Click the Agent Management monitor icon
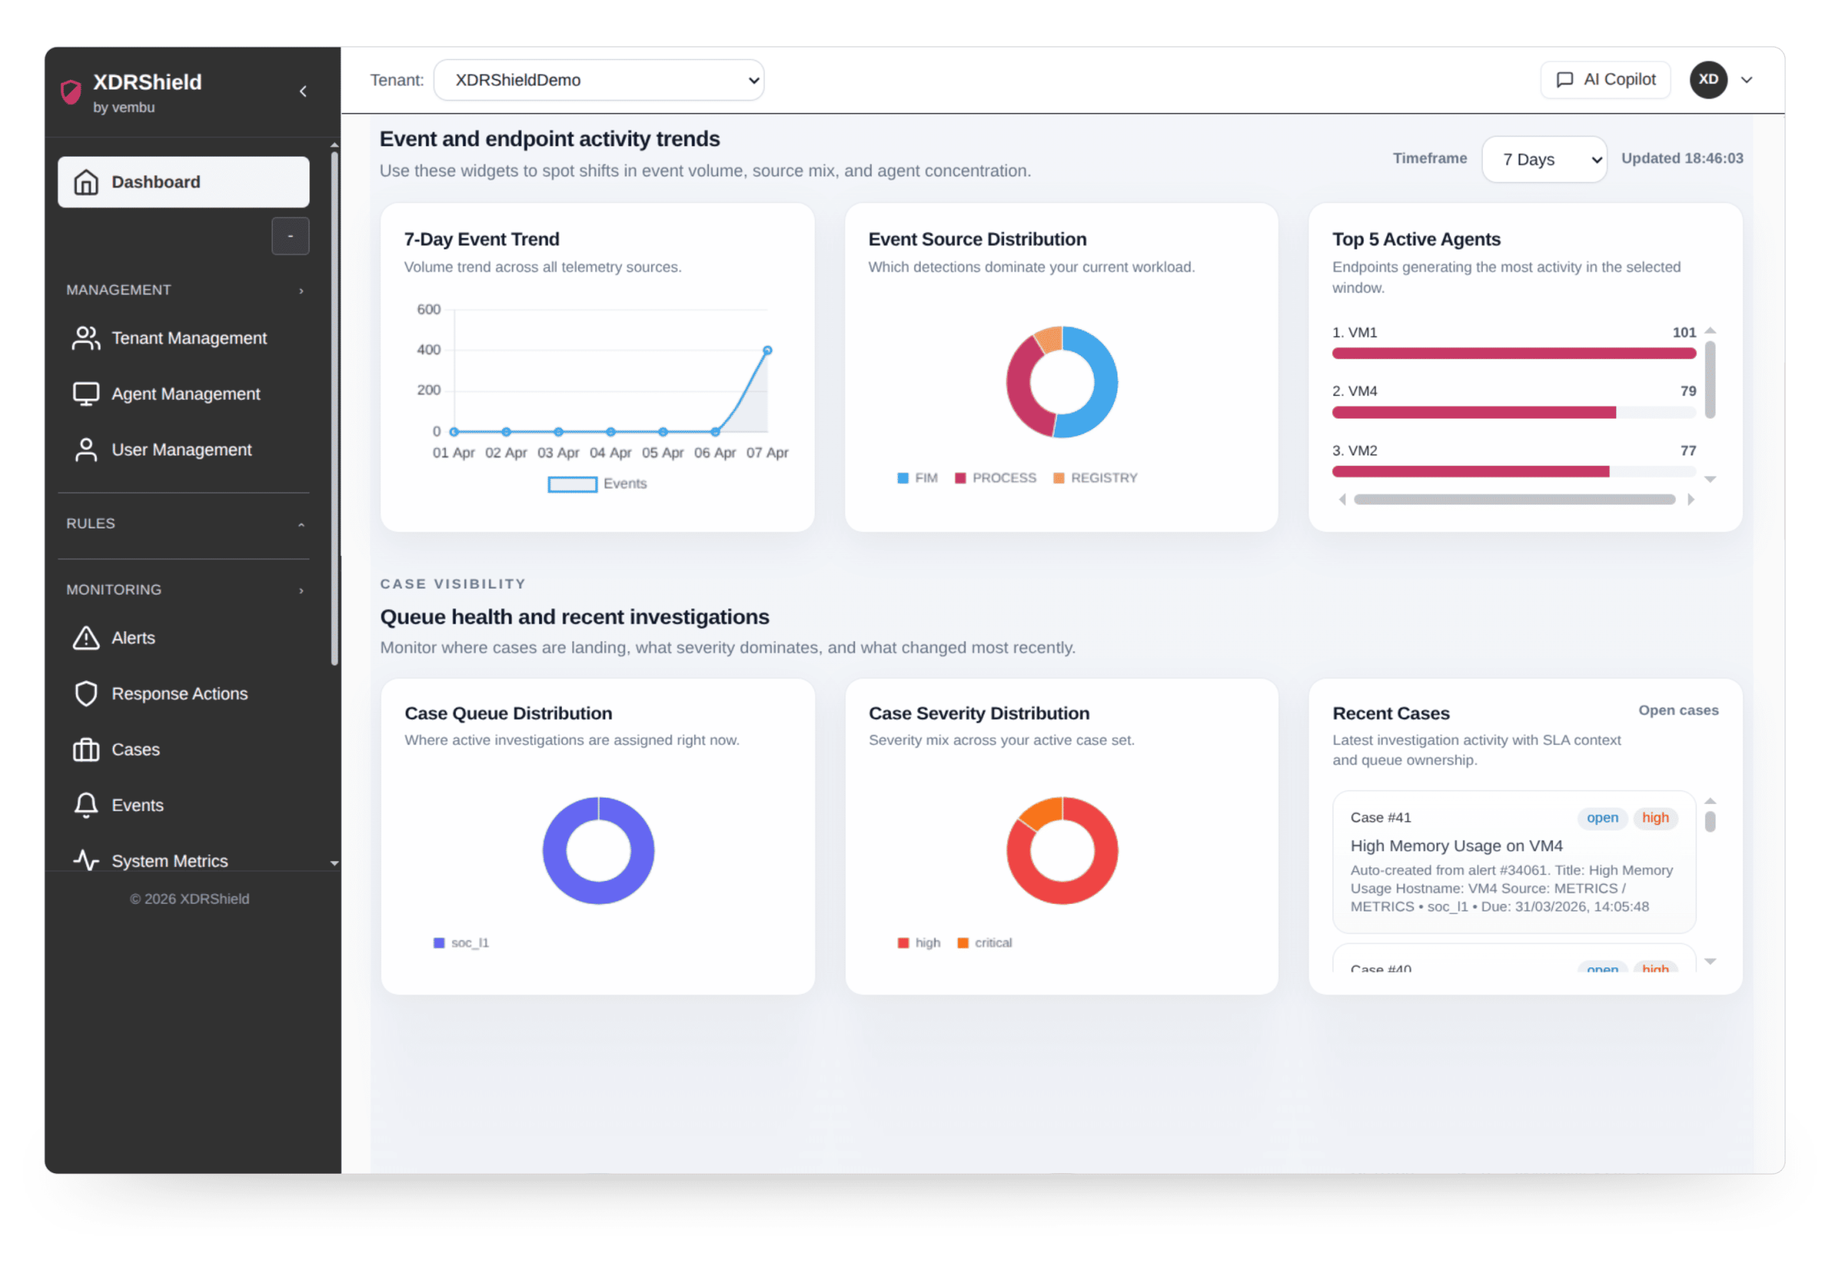Image resolution: width=1842 pixels, height=1263 pixels. (x=86, y=394)
